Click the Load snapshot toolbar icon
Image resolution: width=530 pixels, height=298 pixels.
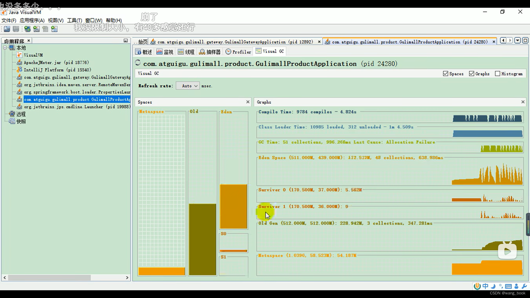click(x=7, y=29)
